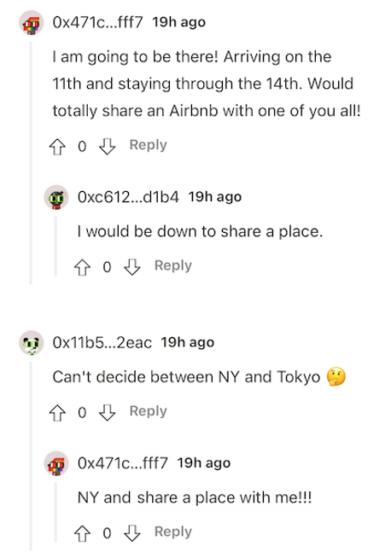Downvote the NY and Tokyo comment

pyautogui.click(x=107, y=412)
